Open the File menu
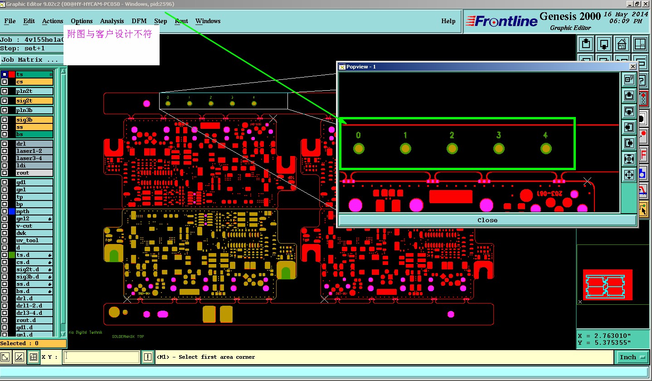 (10, 21)
